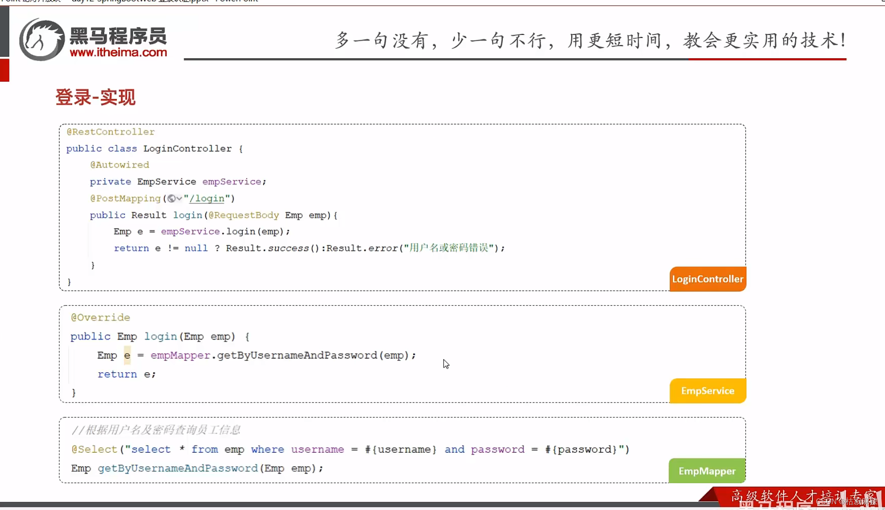Select the LoginController orange badge
Viewport: 885px width, 510px height.
tap(707, 279)
